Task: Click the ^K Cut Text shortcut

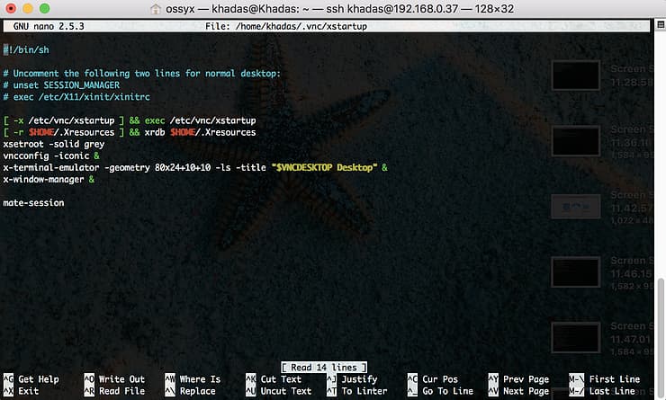Action: pyautogui.click(x=273, y=379)
